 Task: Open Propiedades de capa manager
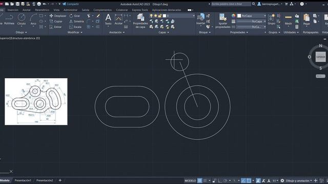[x=140, y=21]
